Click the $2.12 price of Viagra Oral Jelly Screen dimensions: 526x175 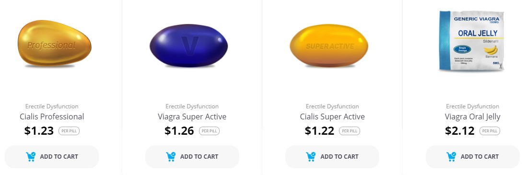pos(460,131)
